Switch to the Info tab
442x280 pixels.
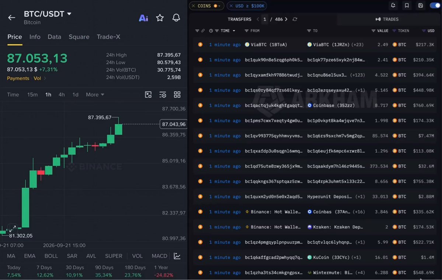(x=35, y=37)
